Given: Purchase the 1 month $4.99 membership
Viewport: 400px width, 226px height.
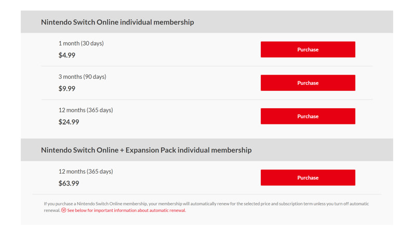Looking at the screenshot, I should (308, 50).
